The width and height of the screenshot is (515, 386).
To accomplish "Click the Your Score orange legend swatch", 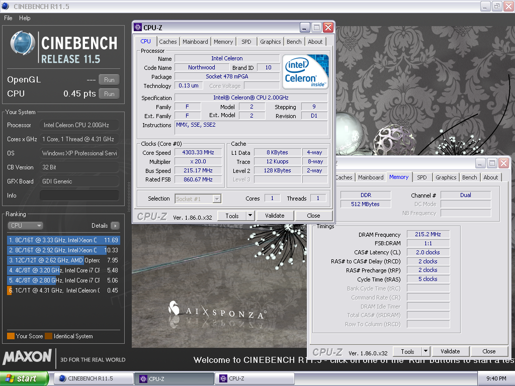I will 11,336.
